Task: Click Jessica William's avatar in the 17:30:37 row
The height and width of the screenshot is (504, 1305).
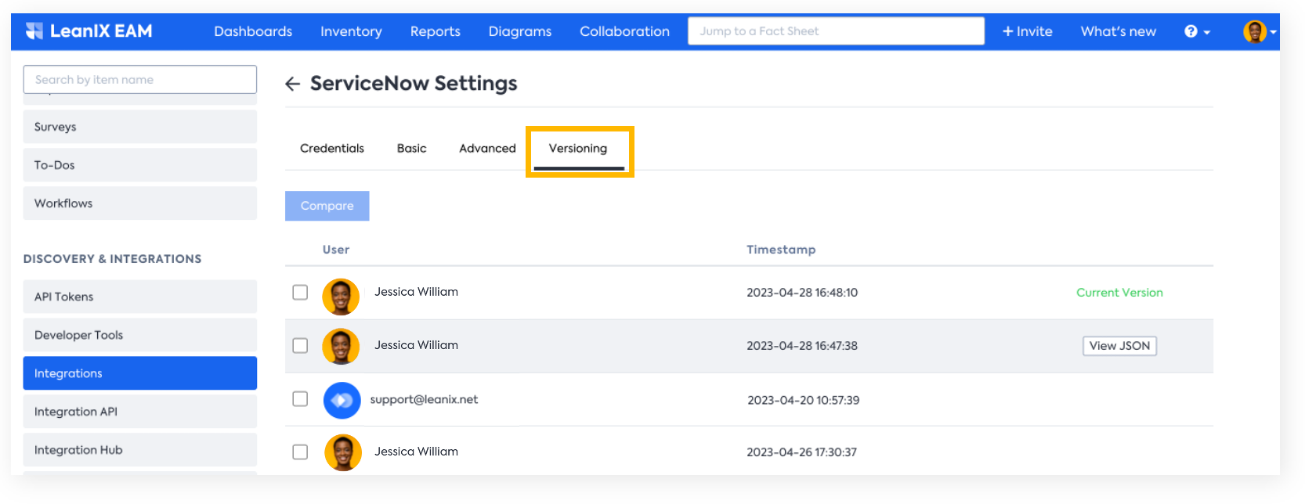Action: [x=343, y=452]
